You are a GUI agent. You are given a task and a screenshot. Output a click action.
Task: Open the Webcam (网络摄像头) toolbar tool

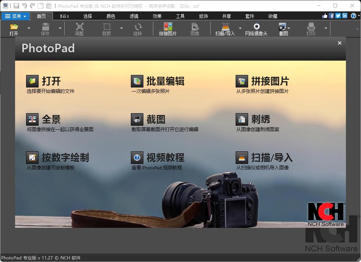point(257,26)
